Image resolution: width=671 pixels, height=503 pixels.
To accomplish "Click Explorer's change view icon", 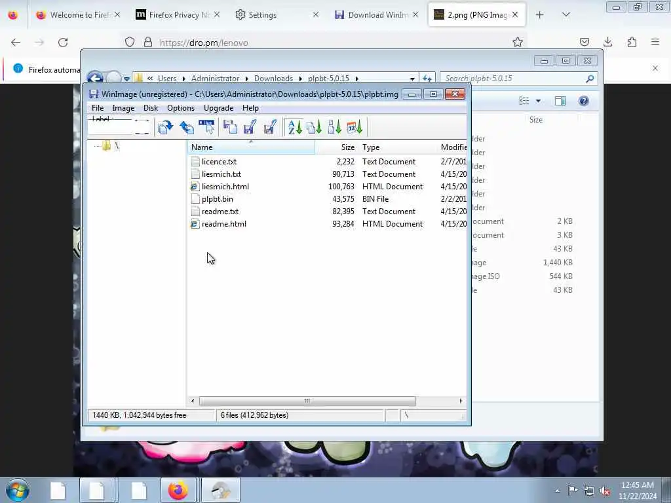I will pyautogui.click(x=524, y=100).
